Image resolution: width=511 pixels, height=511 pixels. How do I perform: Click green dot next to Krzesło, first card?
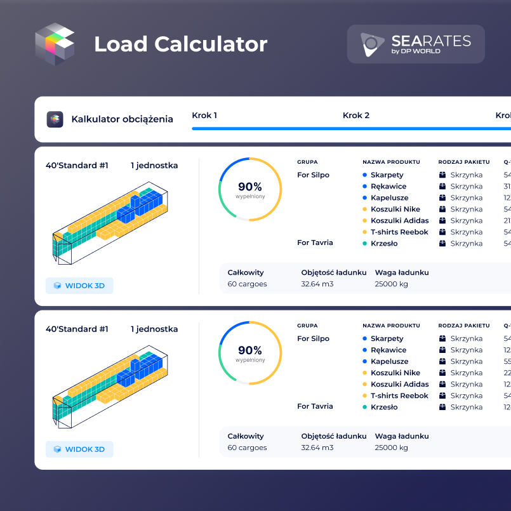pos(364,244)
